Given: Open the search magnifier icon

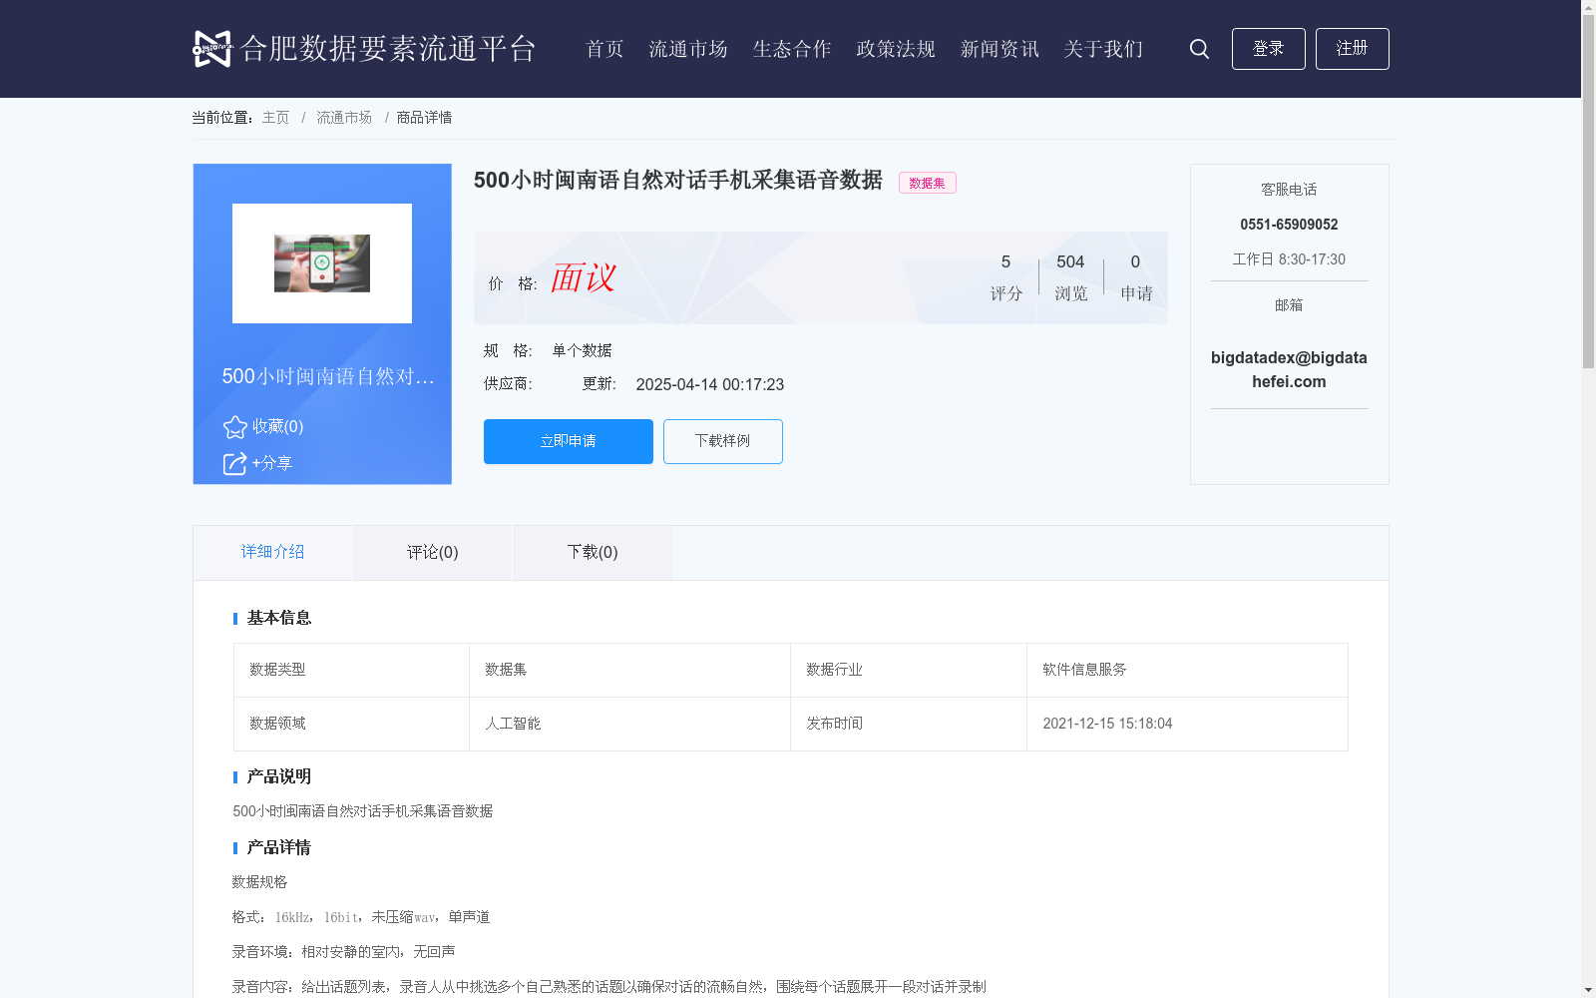Looking at the screenshot, I should 1199,49.
